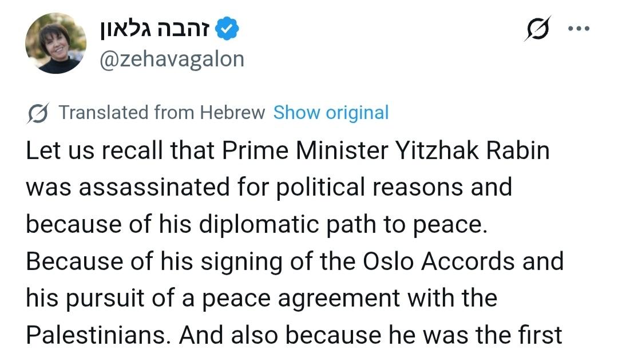
Task: Click the "Translated from Hebrew" label
Action: click(162, 113)
